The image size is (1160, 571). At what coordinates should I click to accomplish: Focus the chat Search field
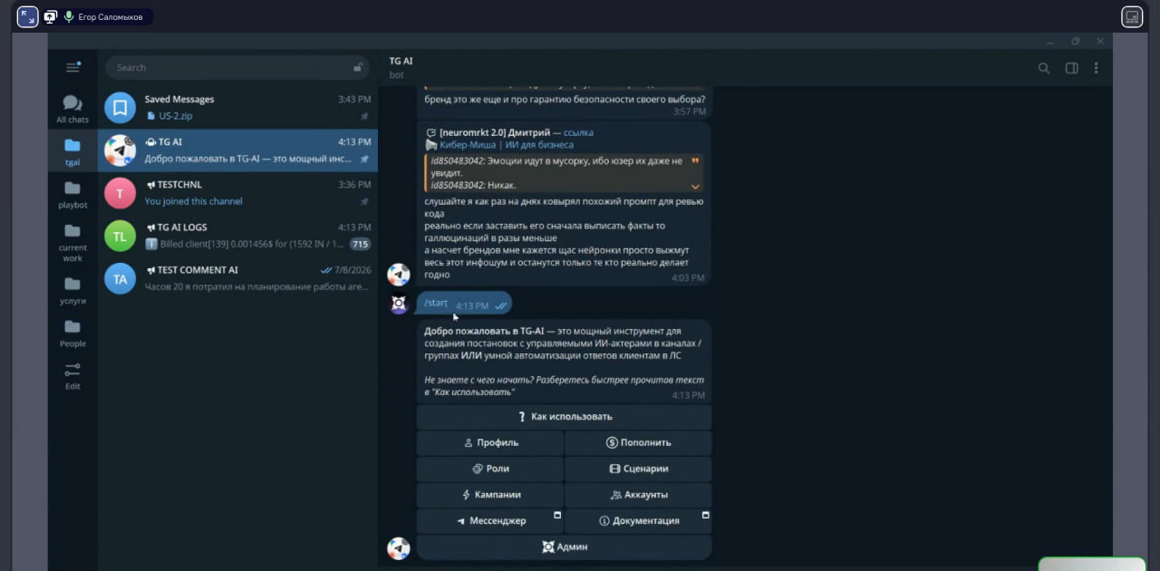tap(236, 67)
